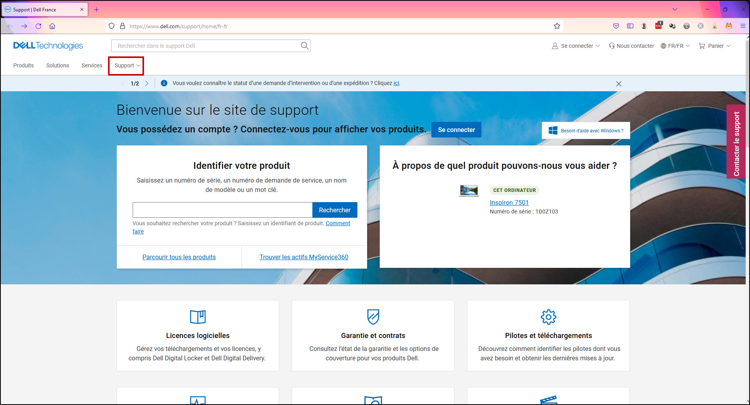The width and height of the screenshot is (750, 405).
Task: Click the 'ici' link in banner
Action: [396, 83]
